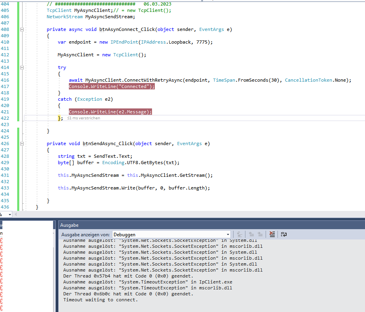The image size is (365, 312).
Task: Collapse the try block at line 414
Action: [x=22, y=68]
